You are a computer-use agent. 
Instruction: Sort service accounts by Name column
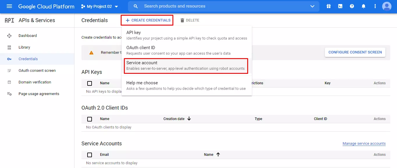209,155
